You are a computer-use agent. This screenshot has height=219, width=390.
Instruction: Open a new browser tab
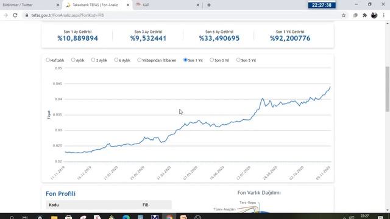click(x=209, y=5)
